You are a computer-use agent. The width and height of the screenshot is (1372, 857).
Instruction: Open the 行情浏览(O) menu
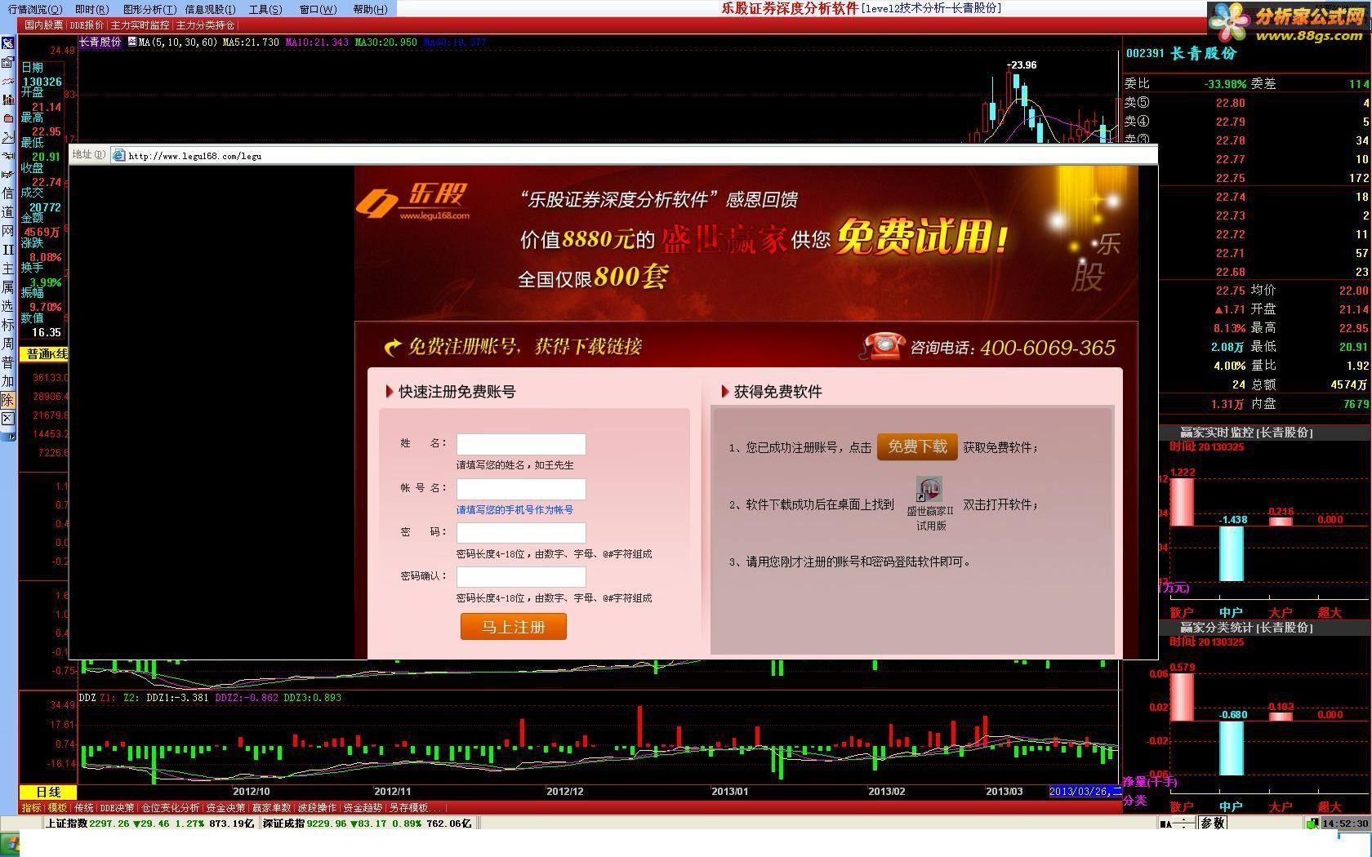35,9
